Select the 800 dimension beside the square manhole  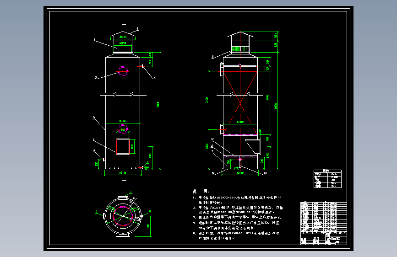click(x=132, y=146)
